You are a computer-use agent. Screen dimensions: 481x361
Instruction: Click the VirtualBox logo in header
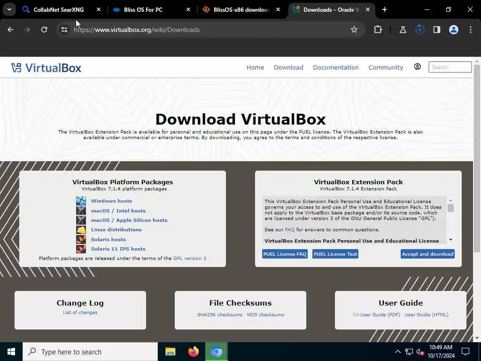46,68
